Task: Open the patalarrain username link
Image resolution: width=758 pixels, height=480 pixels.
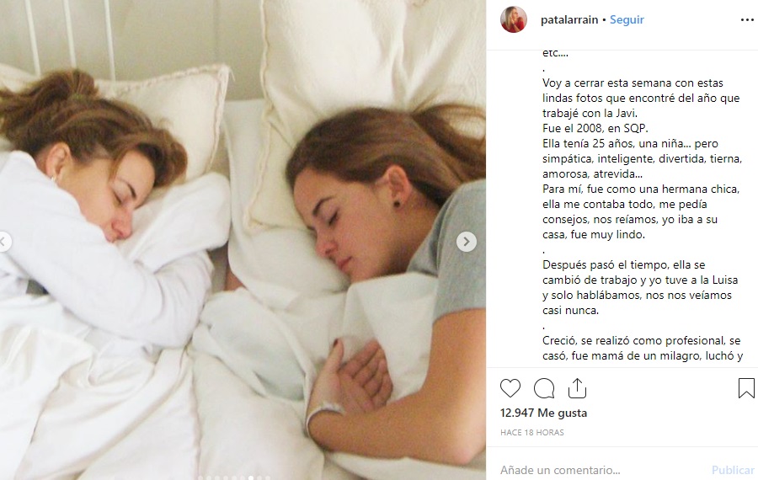Action: 569,20
